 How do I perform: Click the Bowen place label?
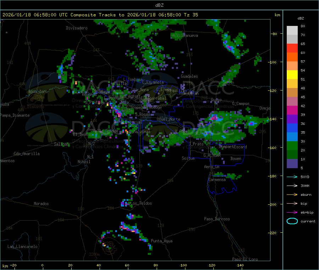tap(236, 159)
